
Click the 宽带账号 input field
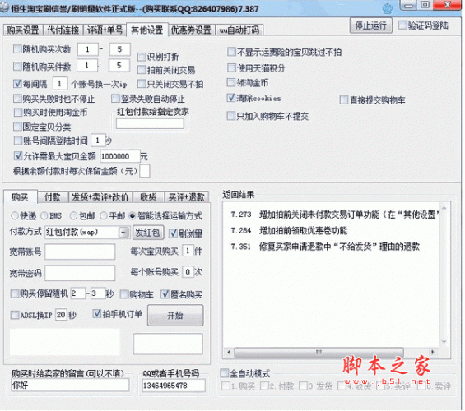(x=80, y=252)
